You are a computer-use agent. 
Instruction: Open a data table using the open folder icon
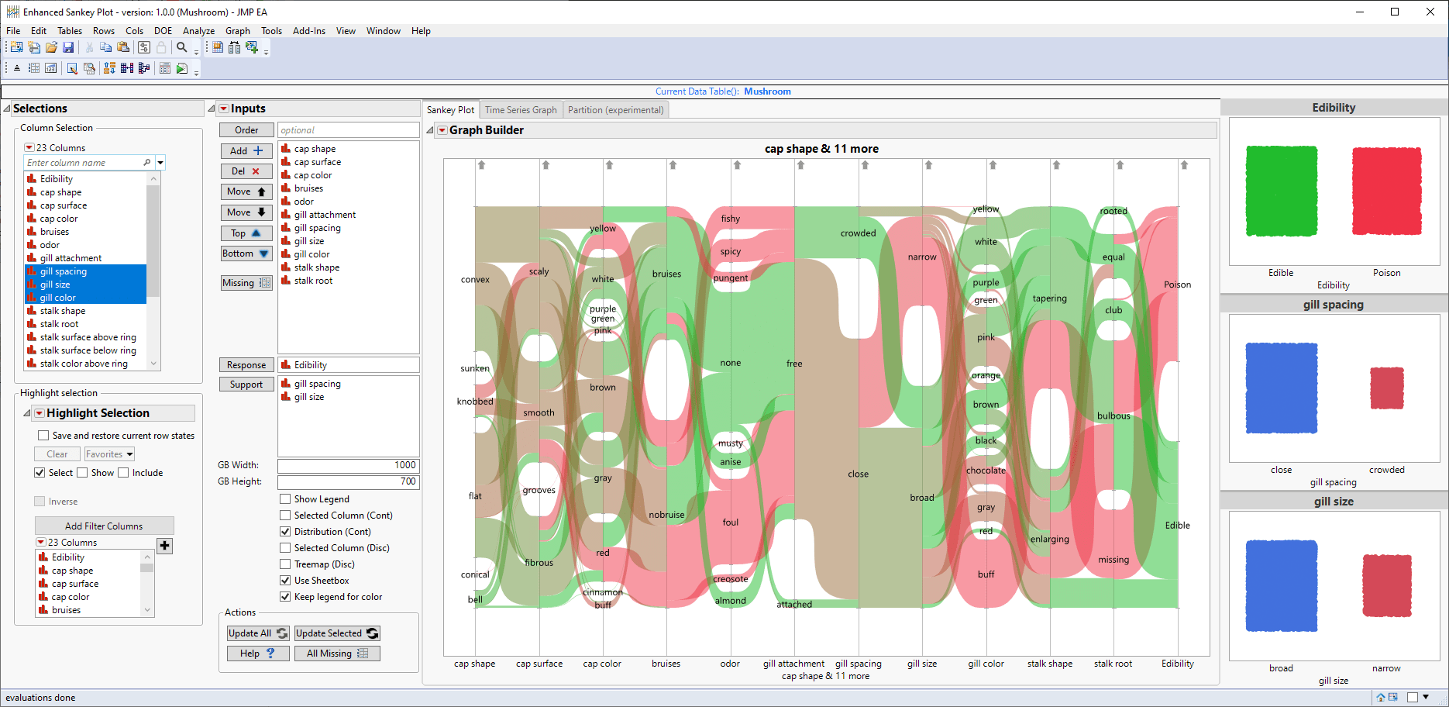click(51, 47)
